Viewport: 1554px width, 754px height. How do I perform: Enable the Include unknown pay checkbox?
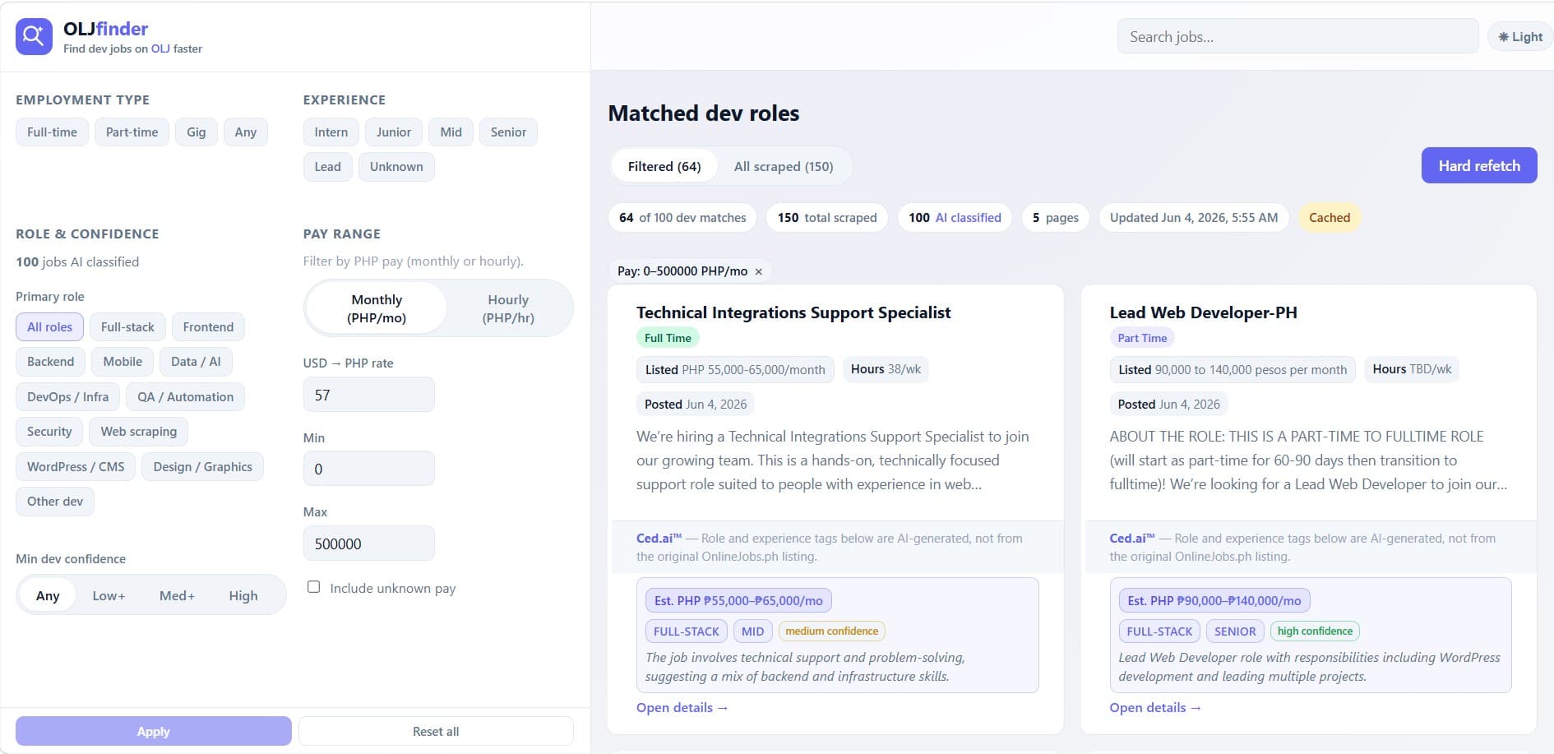[x=313, y=587]
